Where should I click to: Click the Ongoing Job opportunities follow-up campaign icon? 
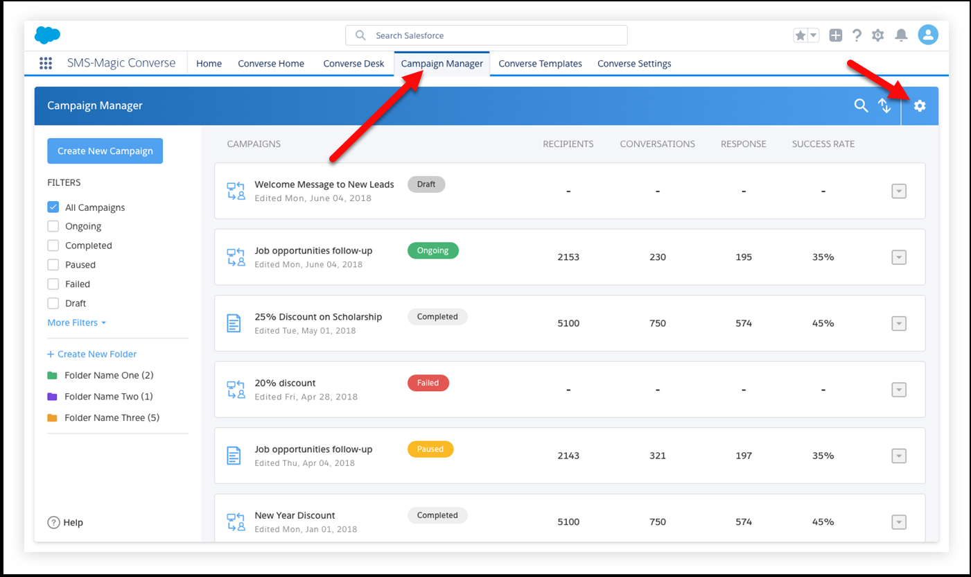236,257
